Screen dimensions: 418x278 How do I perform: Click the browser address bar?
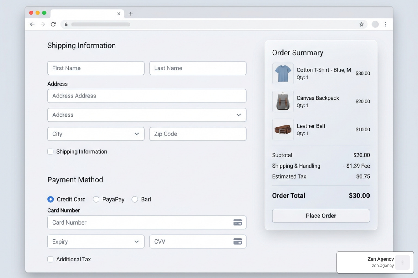point(214,24)
